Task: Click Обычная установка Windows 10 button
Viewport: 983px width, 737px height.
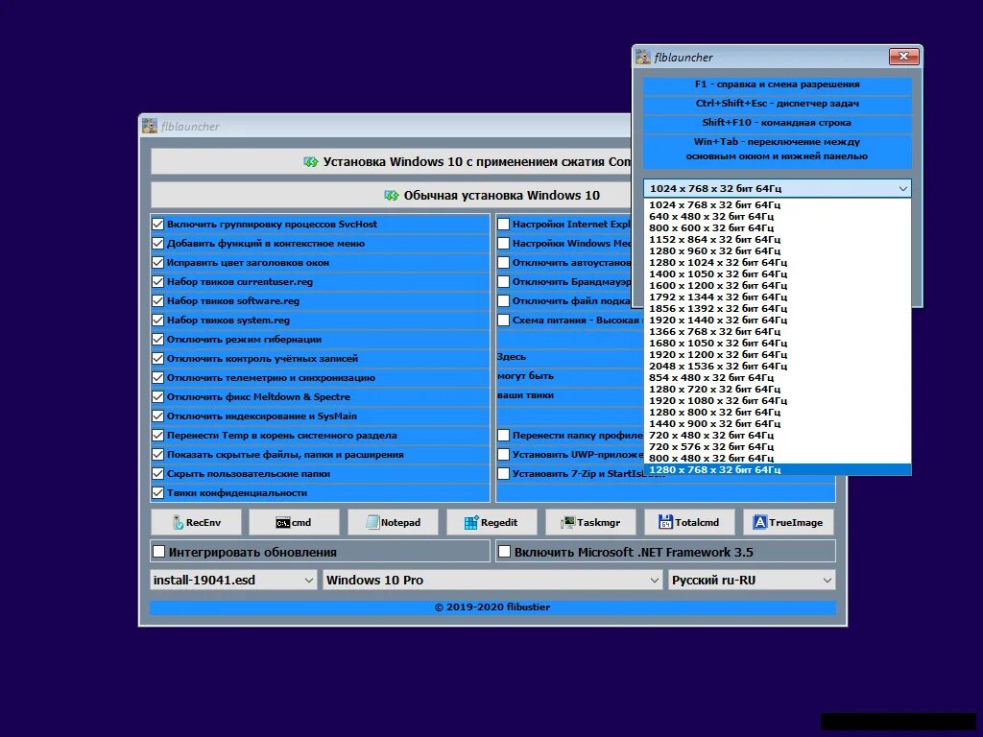Action: pyautogui.click(x=392, y=196)
